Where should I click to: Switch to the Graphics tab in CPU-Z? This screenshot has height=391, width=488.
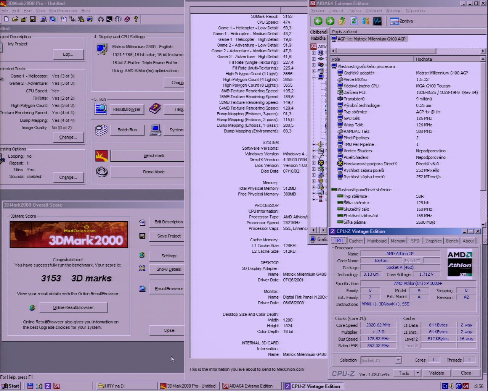[433, 241]
